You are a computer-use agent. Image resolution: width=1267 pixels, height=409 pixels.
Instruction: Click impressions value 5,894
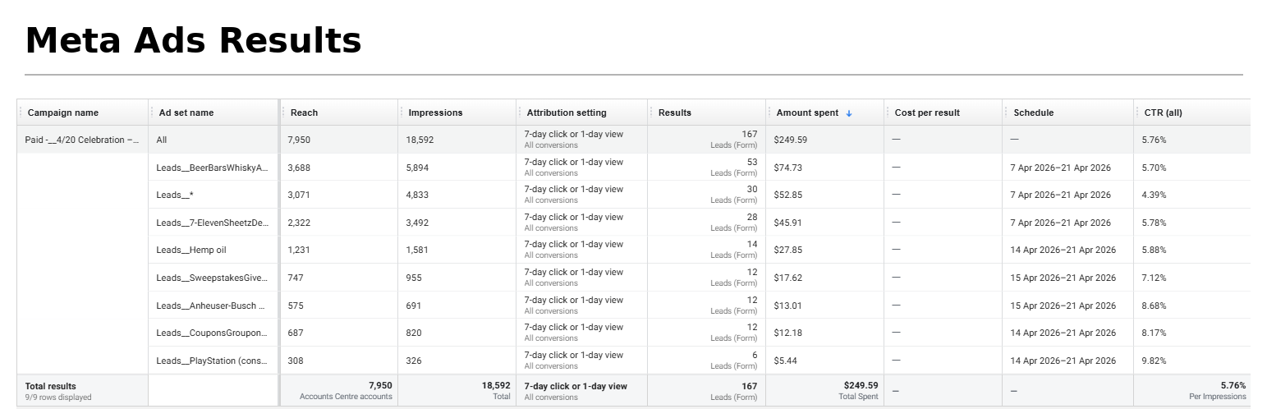[417, 168]
